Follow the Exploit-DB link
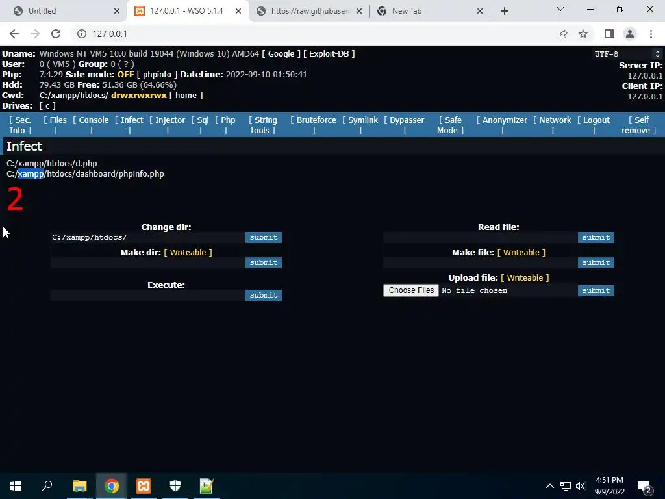Image resolution: width=665 pixels, height=499 pixels. click(x=329, y=54)
